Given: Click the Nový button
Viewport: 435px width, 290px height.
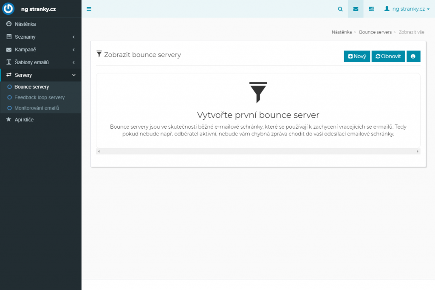Looking at the screenshot, I should [357, 56].
